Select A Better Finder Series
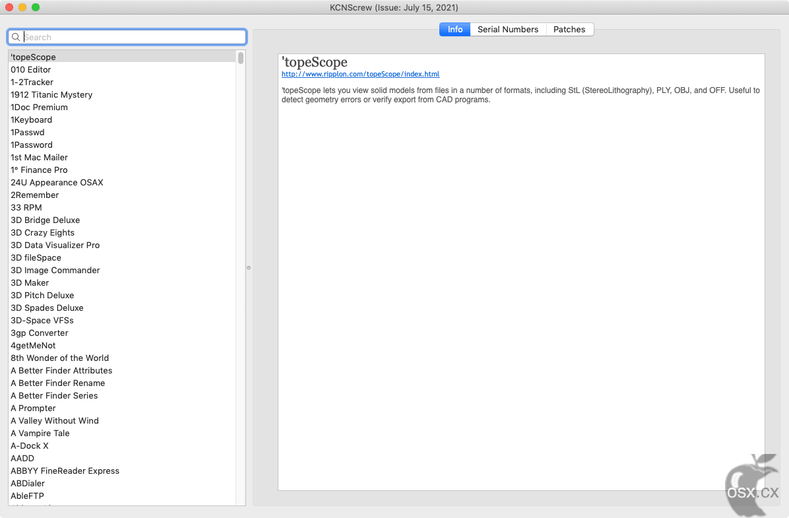 click(x=122, y=396)
